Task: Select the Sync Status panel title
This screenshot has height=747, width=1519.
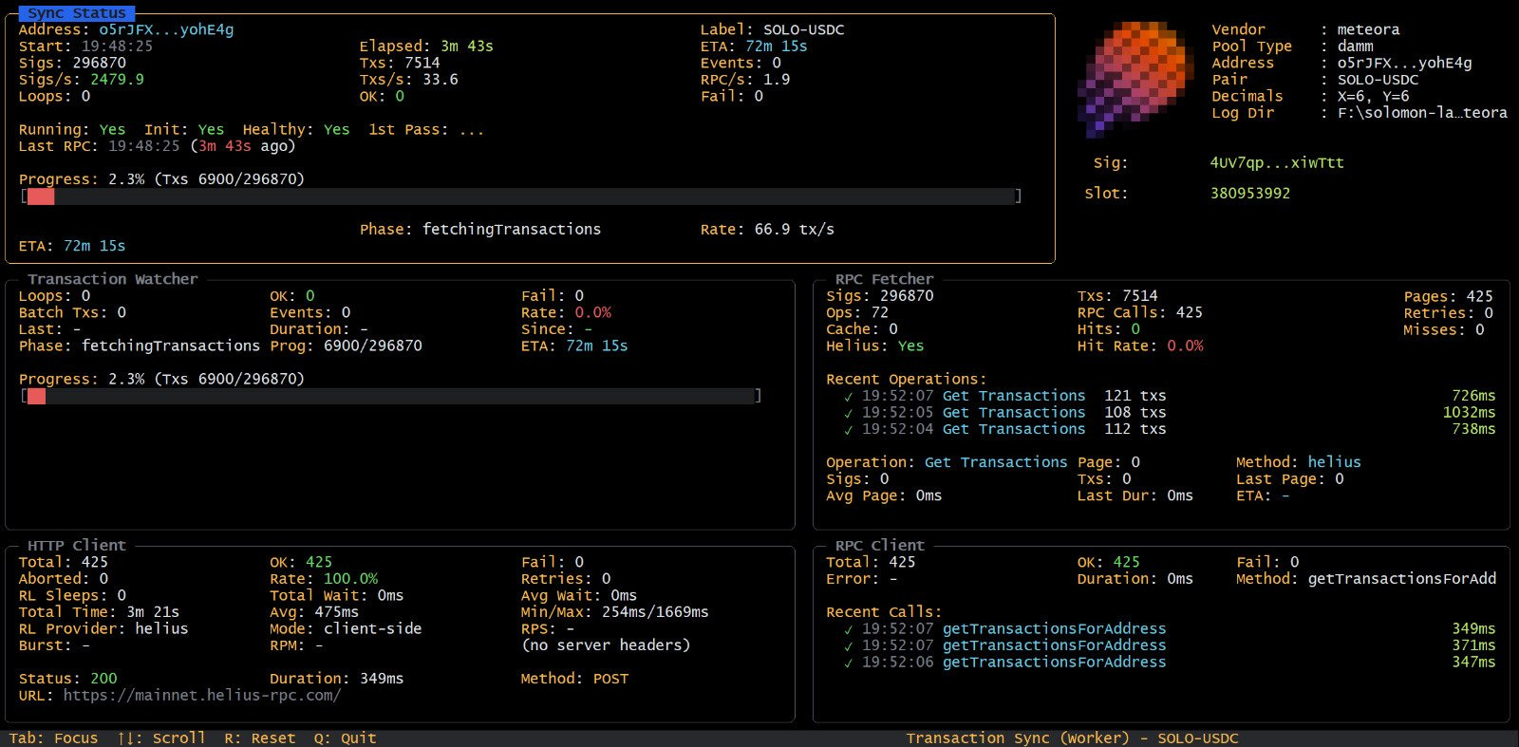Action: click(77, 13)
